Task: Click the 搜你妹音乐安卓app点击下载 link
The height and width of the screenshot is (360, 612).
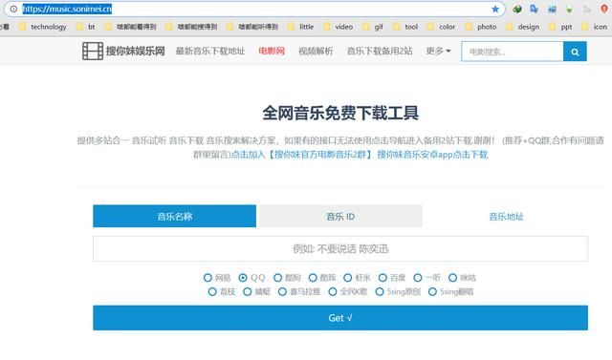Action: [432, 155]
